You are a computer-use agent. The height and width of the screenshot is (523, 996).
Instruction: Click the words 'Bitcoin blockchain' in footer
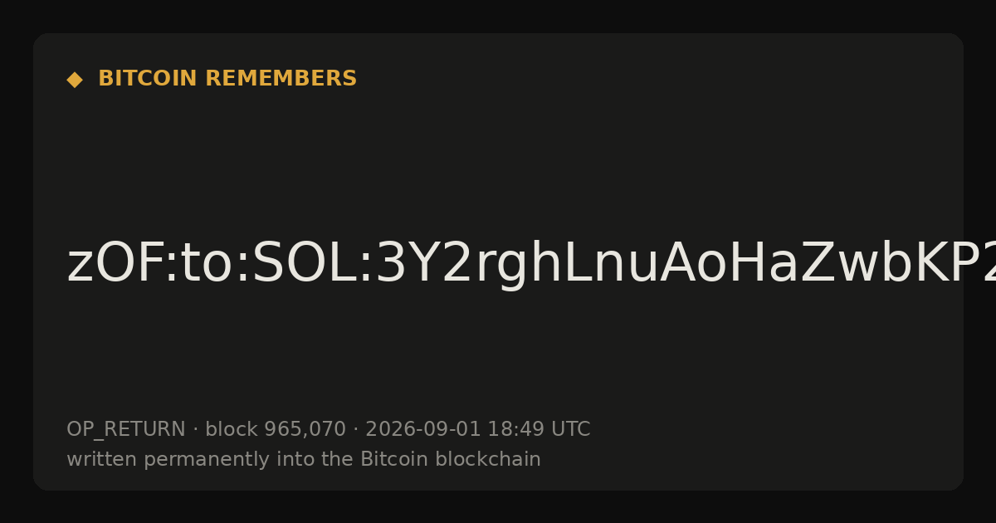point(451,459)
